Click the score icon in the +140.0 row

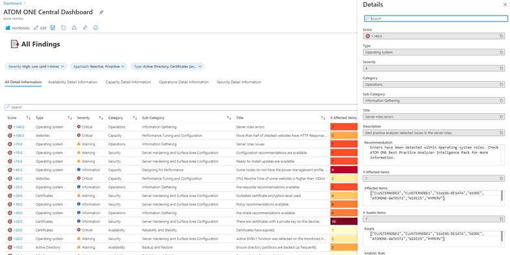click(10, 127)
